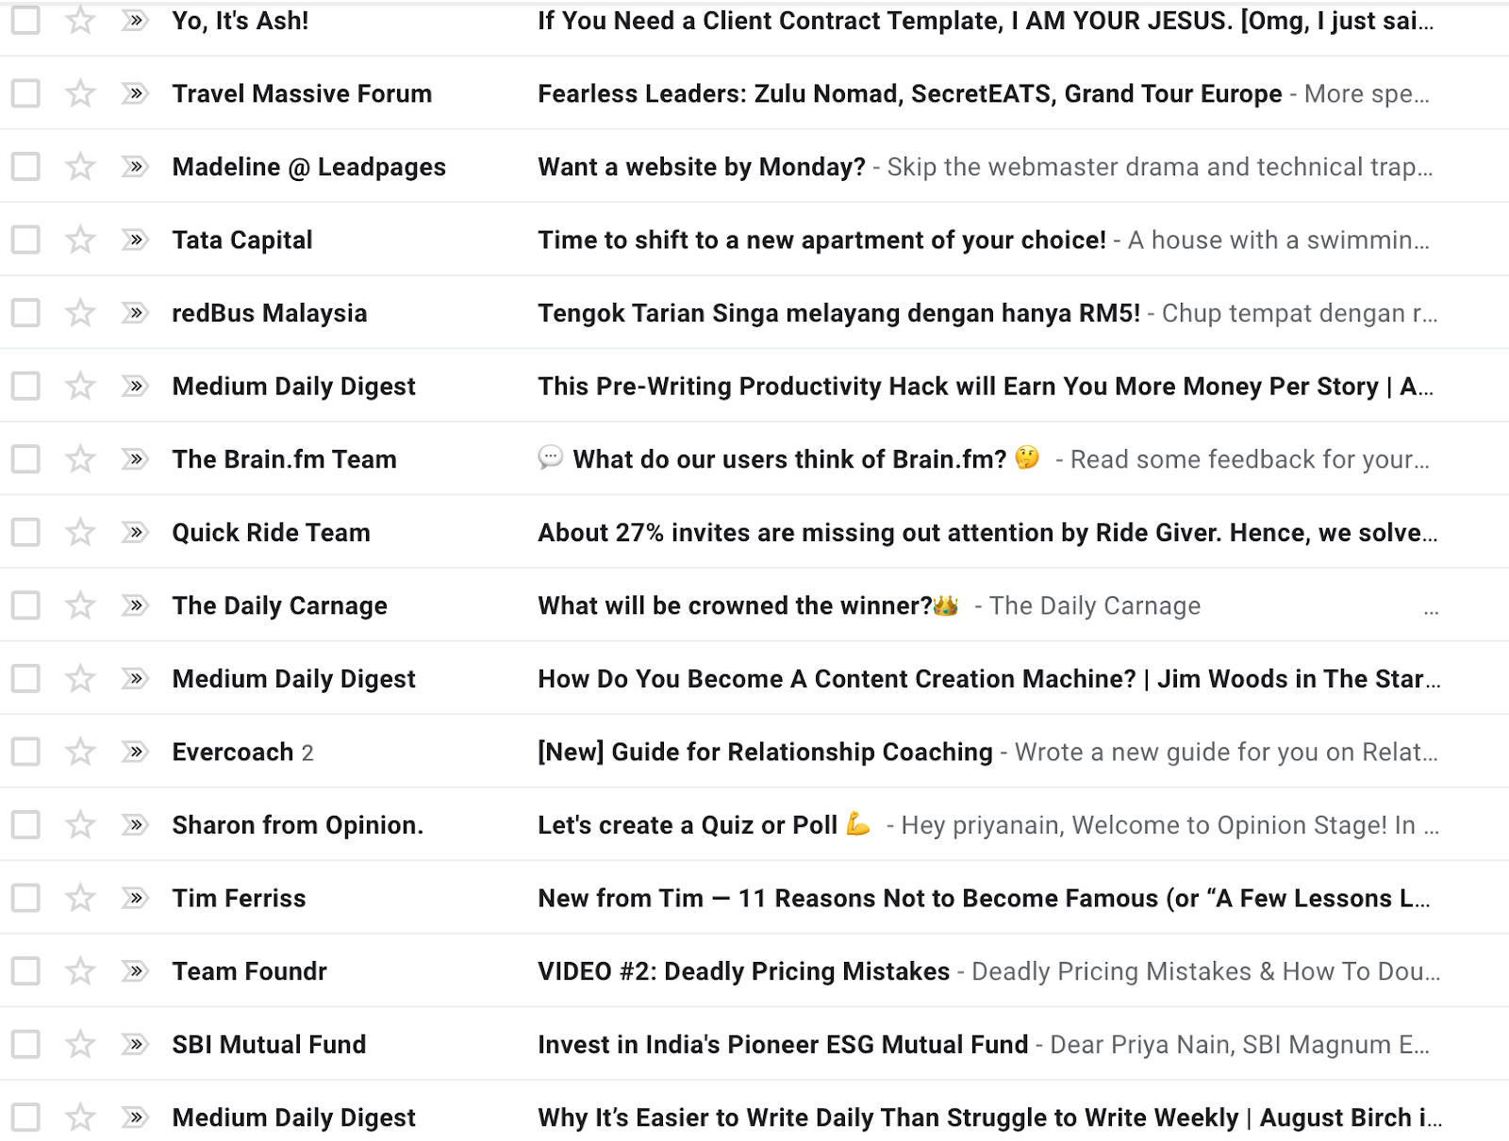Mark Tim Ferriss email as important
The height and width of the screenshot is (1141, 1509).
point(136,898)
